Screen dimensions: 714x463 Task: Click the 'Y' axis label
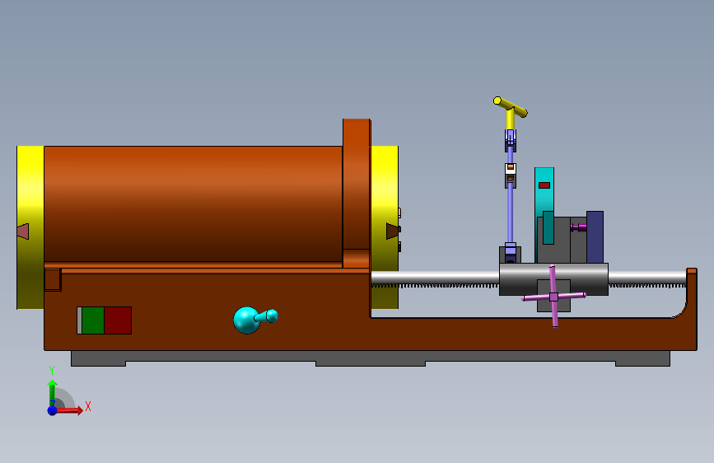pyautogui.click(x=52, y=371)
